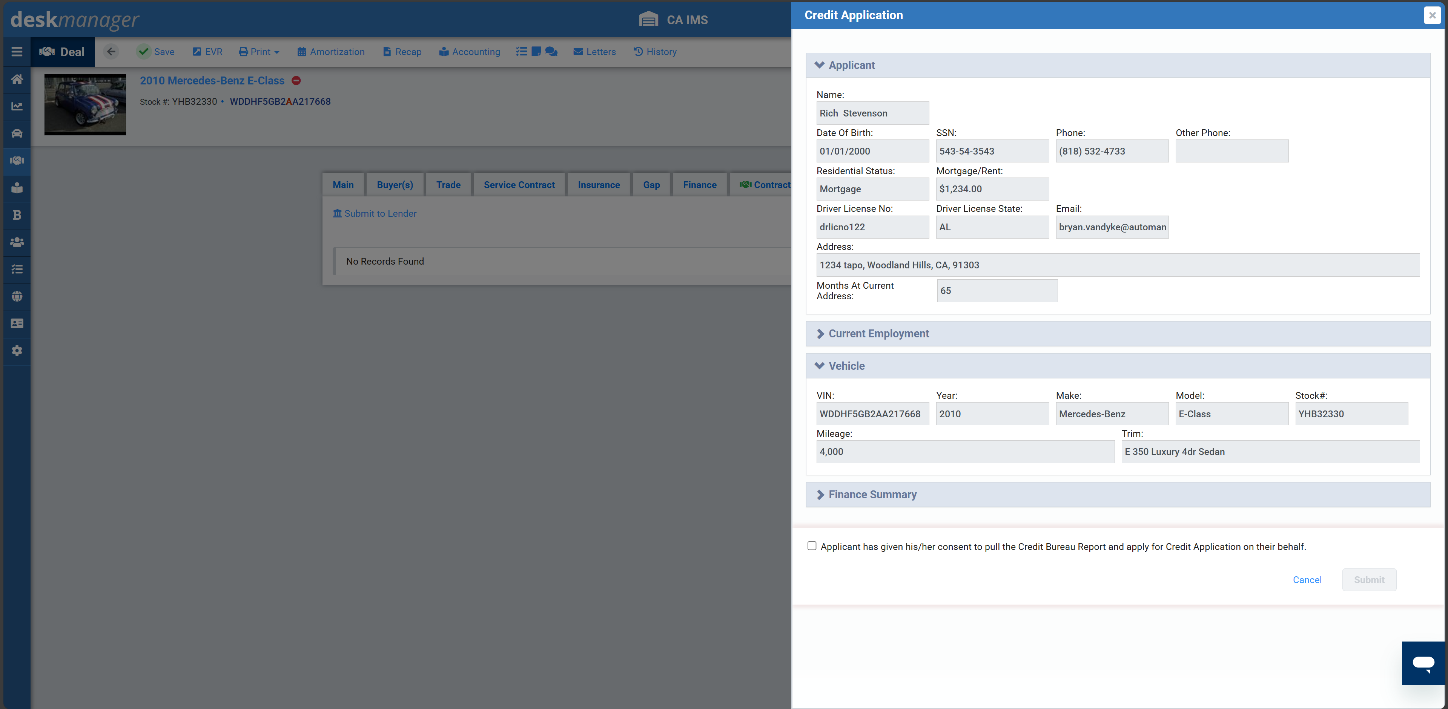The height and width of the screenshot is (709, 1448).
Task: Click the Phone field (818) 532-4733
Action: point(1112,151)
